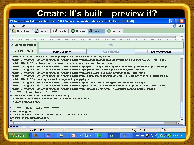Click the '53 documents were processed' log line
The height and width of the screenshot is (145, 194).
51,99
